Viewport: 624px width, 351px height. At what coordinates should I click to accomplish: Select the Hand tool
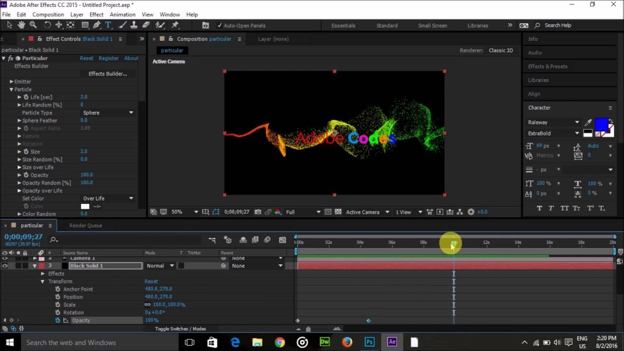(21, 25)
